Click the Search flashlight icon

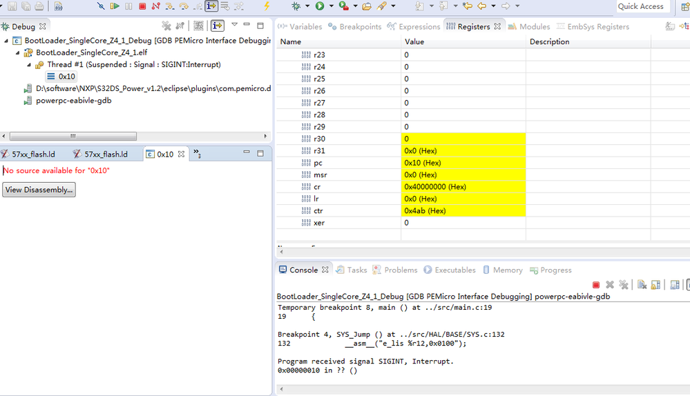click(382, 6)
